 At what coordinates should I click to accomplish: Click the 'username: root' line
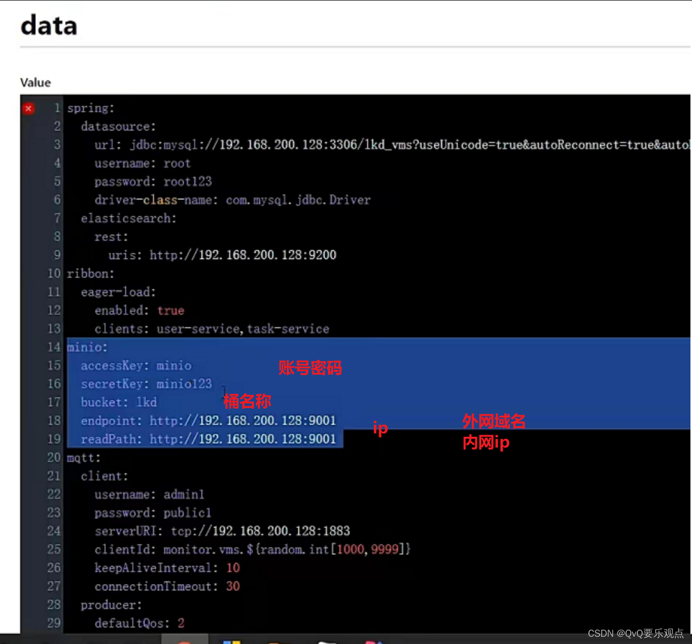point(142,164)
